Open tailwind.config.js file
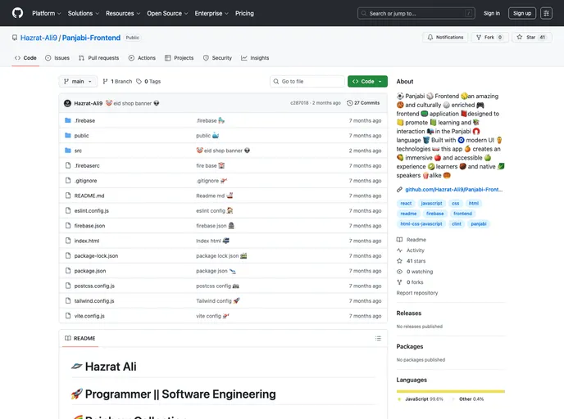This screenshot has width=564, height=419. click(x=94, y=301)
